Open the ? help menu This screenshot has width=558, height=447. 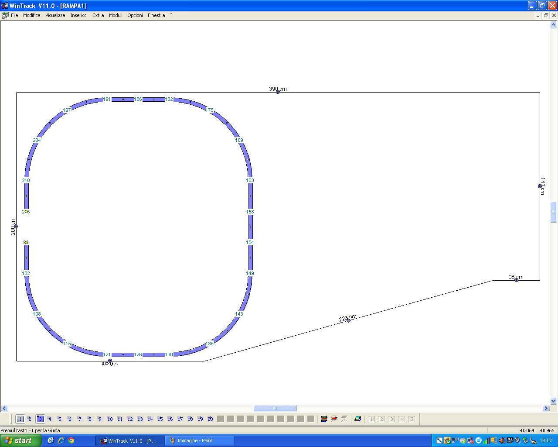pos(171,15)
